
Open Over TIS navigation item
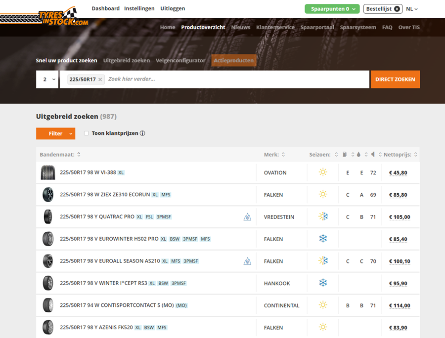pyautogui.click(x=409, y=27)
